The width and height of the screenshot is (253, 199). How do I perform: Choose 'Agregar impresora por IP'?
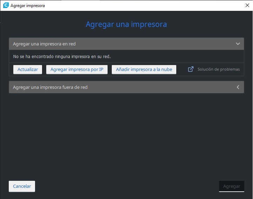pos(77,69)
